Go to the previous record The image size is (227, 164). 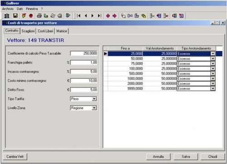coord(86,16)
